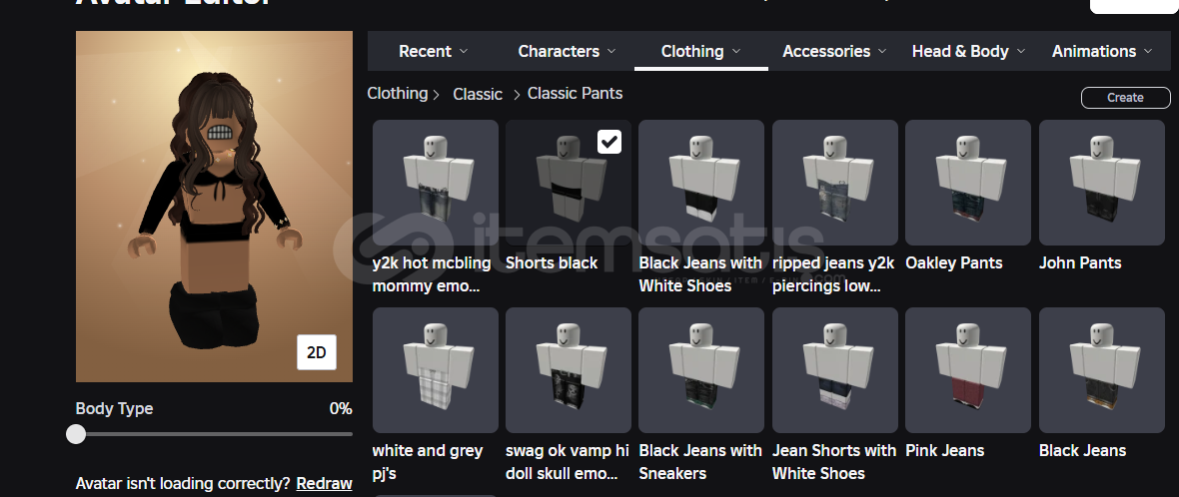This screenshot has height=497, width=1179.
Task: Switch to the Animations tab
Action: click(1101, 51)
